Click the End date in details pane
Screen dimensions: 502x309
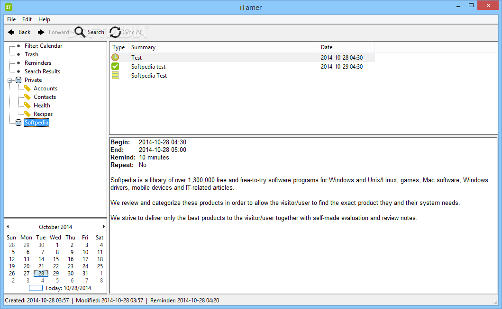click(162, 150)
